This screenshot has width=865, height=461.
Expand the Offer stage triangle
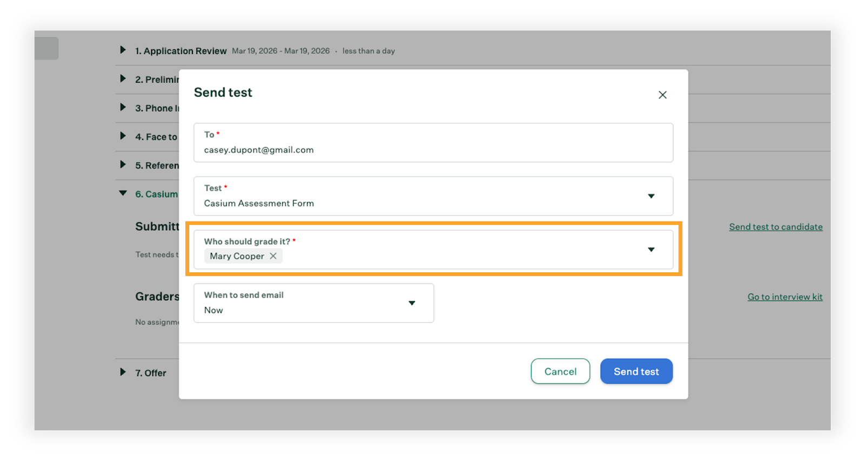click(x=123, y=372)
